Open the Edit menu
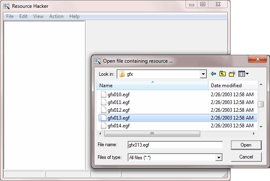 [23, 16]
